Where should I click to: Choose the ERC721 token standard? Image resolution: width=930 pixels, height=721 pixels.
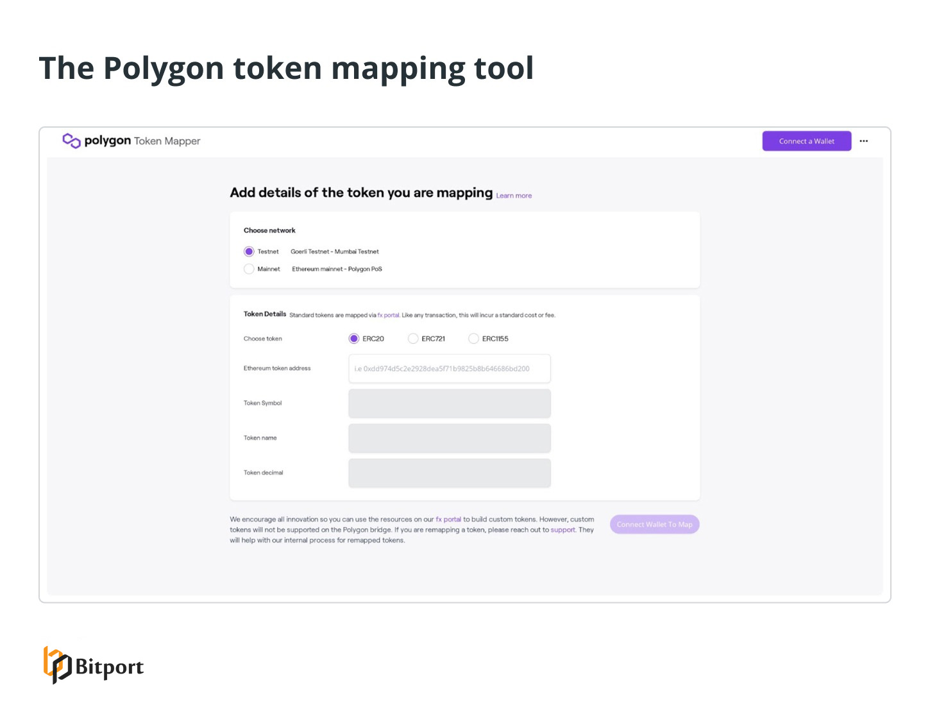point(413,338)
